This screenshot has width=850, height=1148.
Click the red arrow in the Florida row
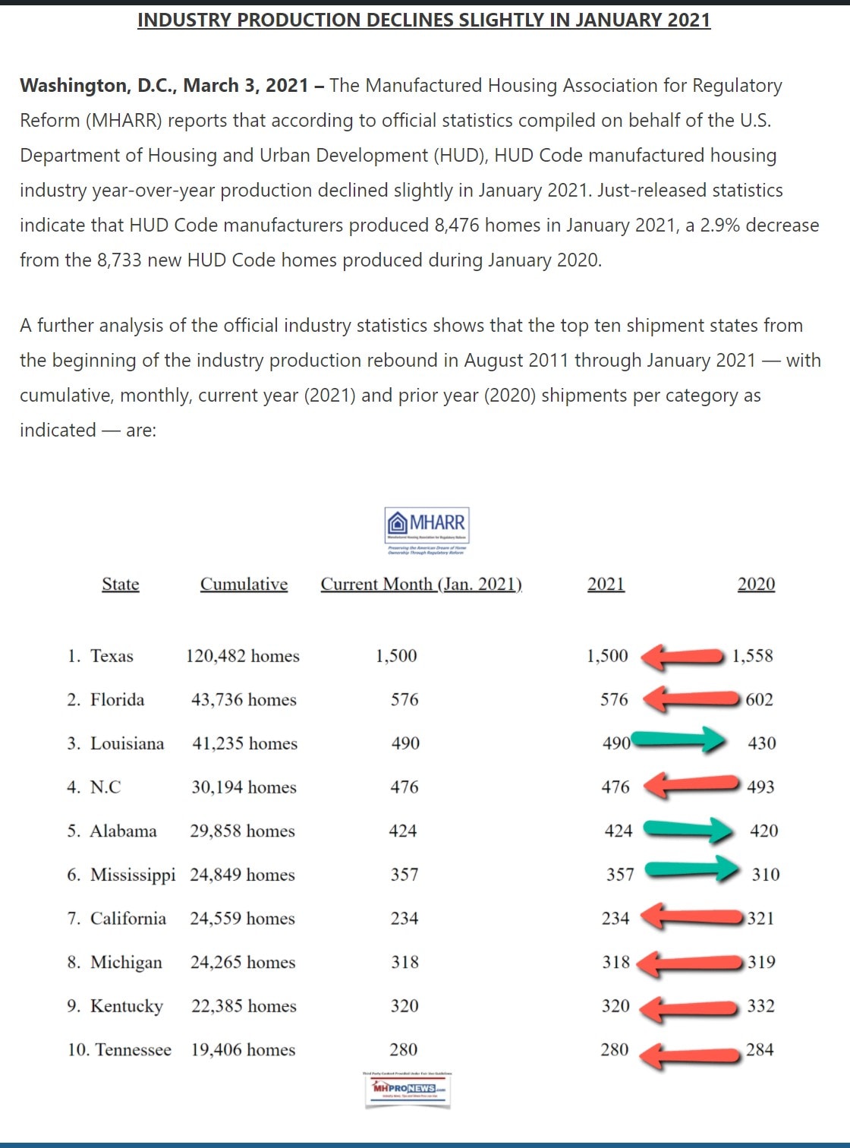tap(691, 699)
